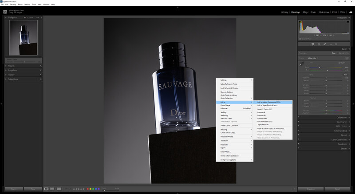The height and width of the screenshot is (194, 355).
Task: Set treatment to Black & White
Action: click(x=343, y=53)
